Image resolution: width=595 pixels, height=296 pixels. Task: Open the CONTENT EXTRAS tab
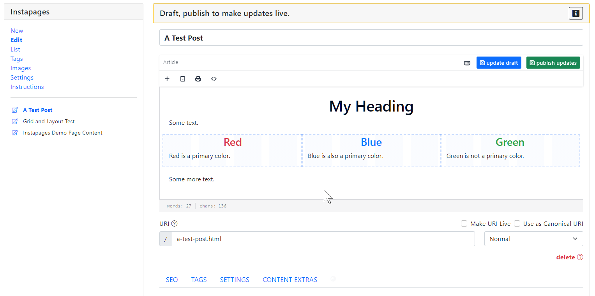(290, 280)
